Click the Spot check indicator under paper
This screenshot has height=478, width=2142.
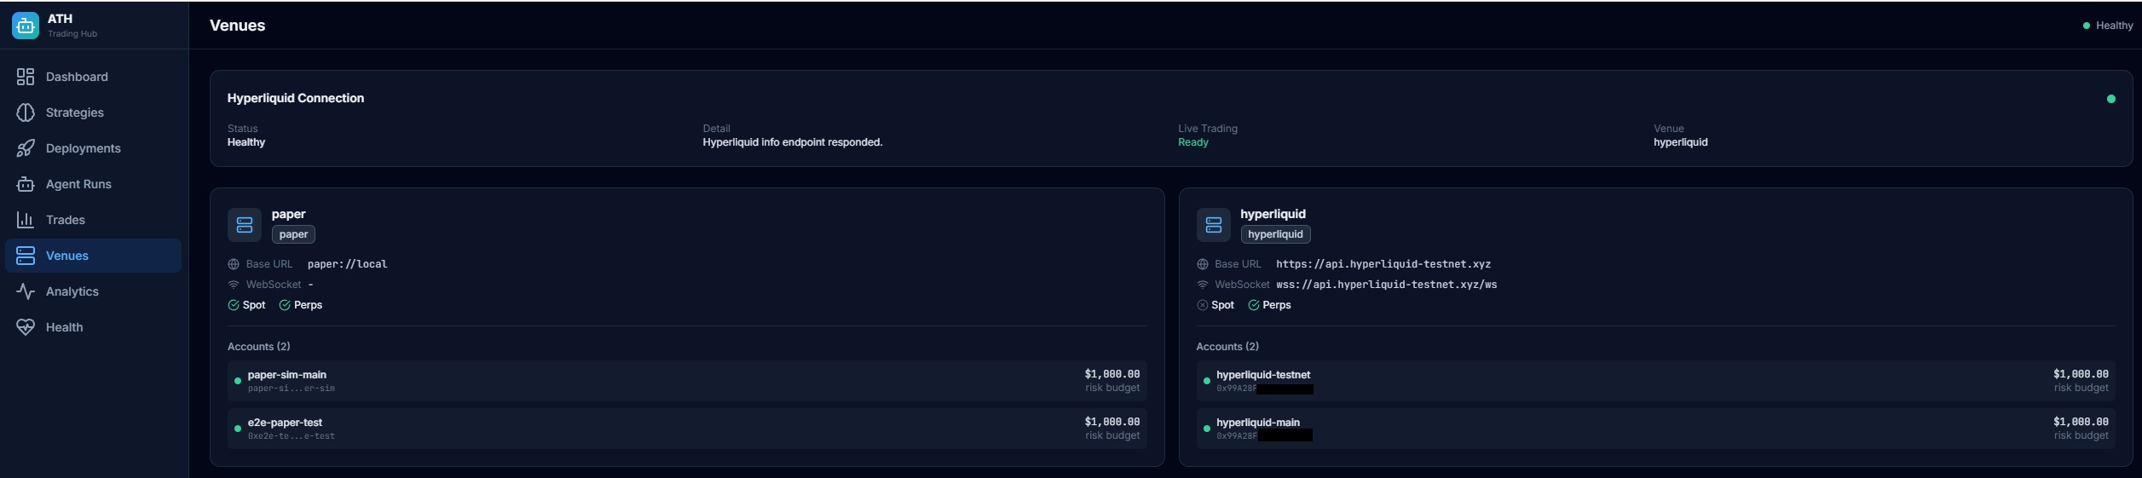pyautogui.click(x=234, y=305)
